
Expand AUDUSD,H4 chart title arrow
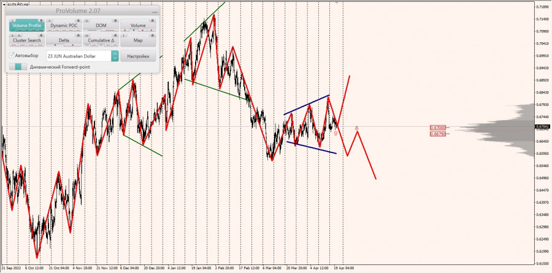coord(4,4)
